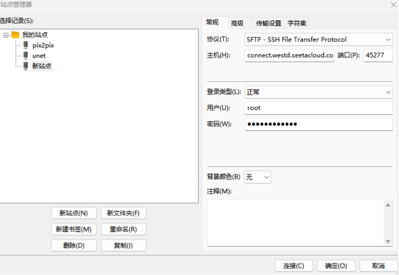Open the 背景颜色 dropdown showing 无
This screenshot has height=275, width=399.
(257, 177)
